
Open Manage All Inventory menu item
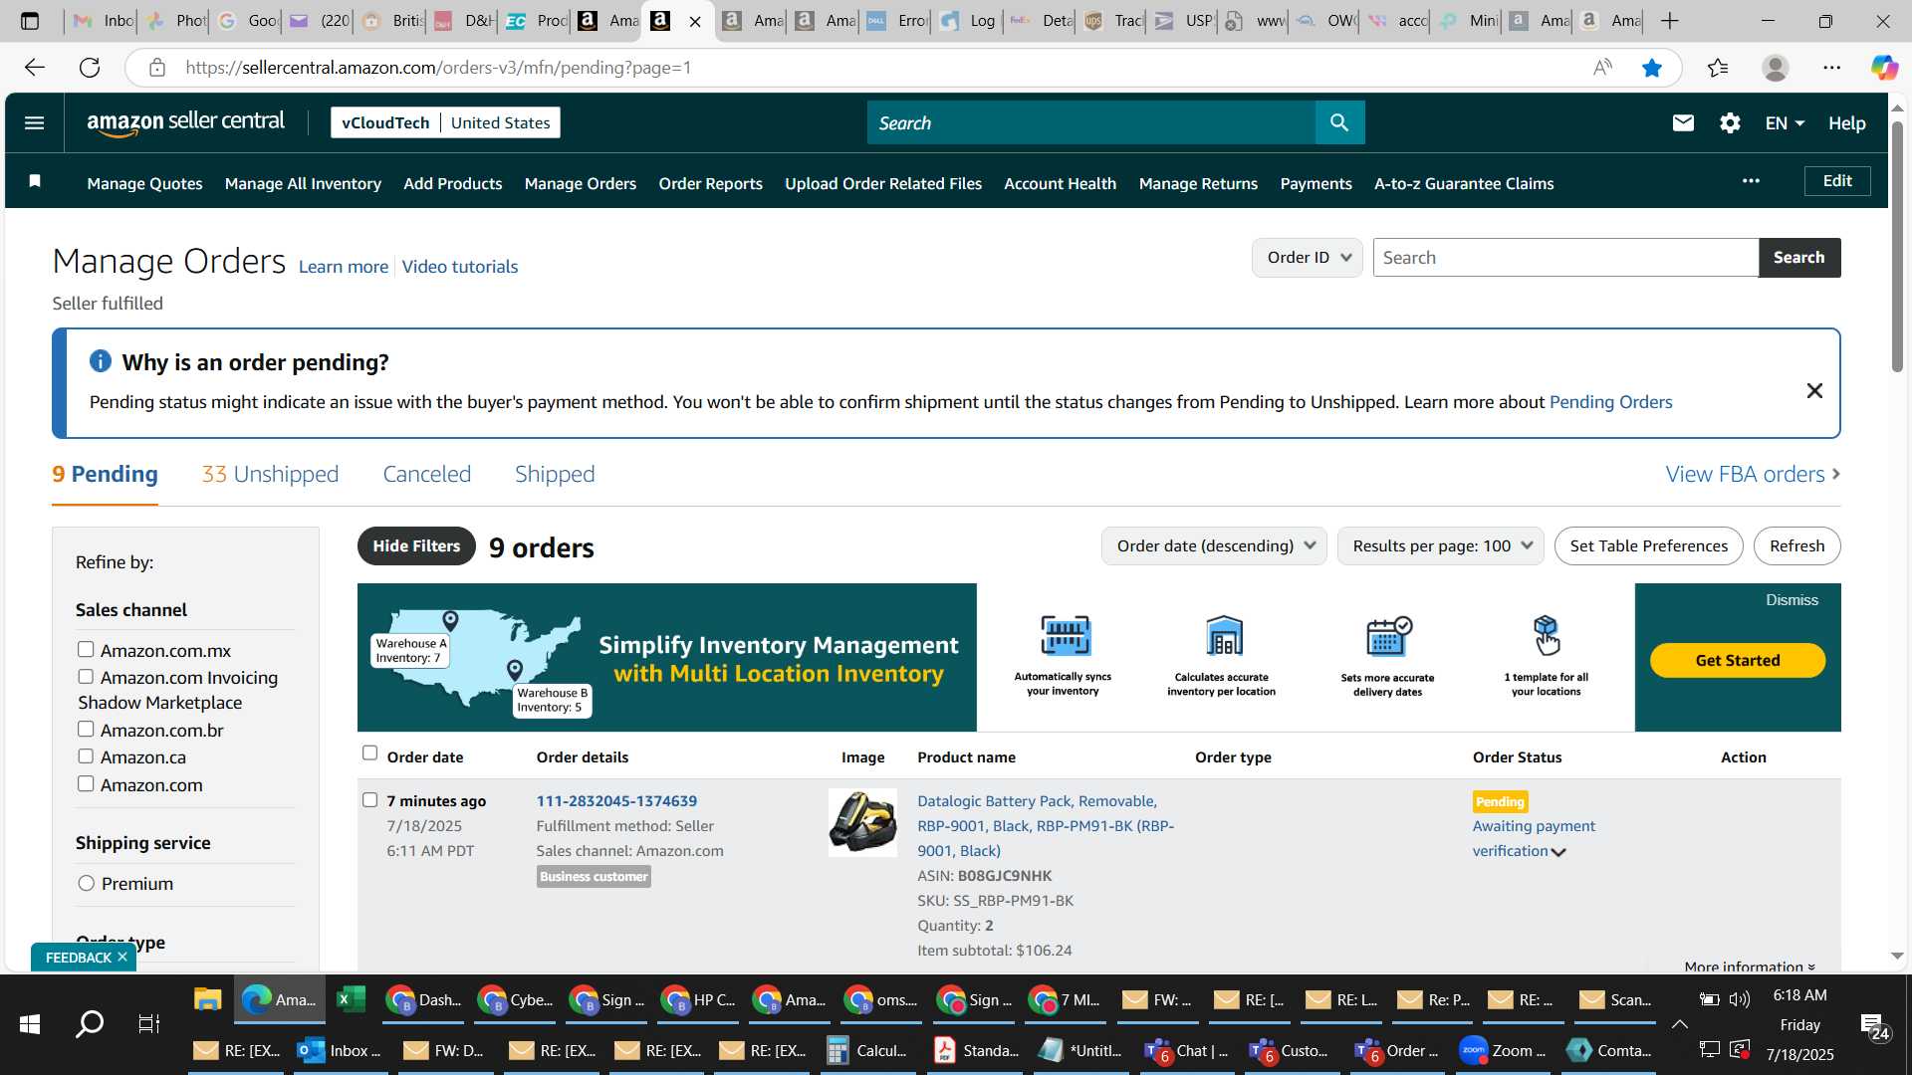pyautogui.click(x=303, y=183)
